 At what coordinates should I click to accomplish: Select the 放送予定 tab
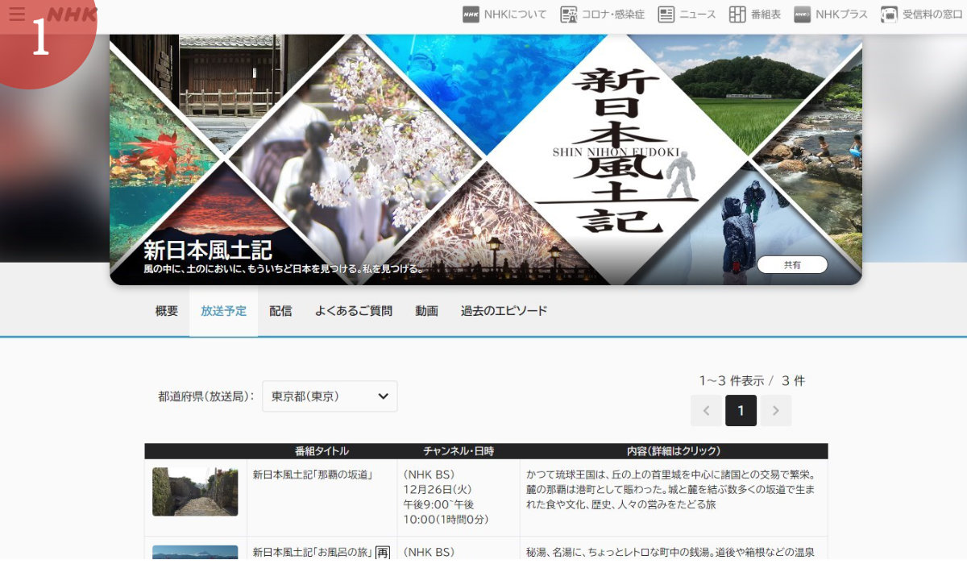coord(224,311)
